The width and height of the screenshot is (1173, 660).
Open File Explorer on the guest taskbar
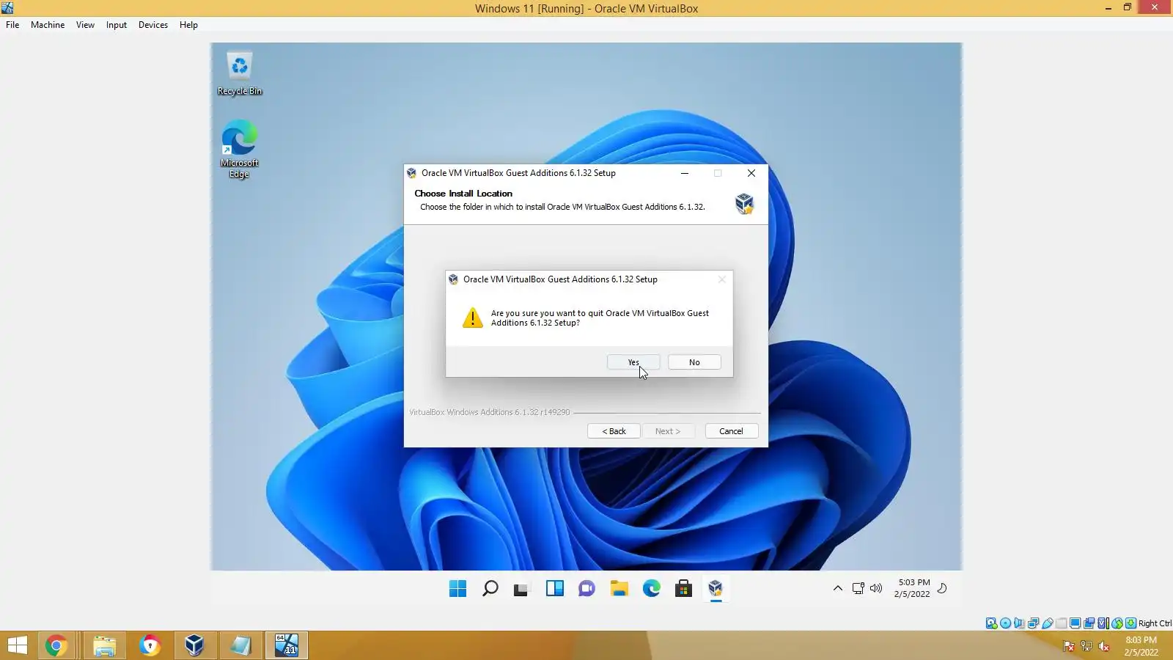pyautogui.click(x=619, y=588)
